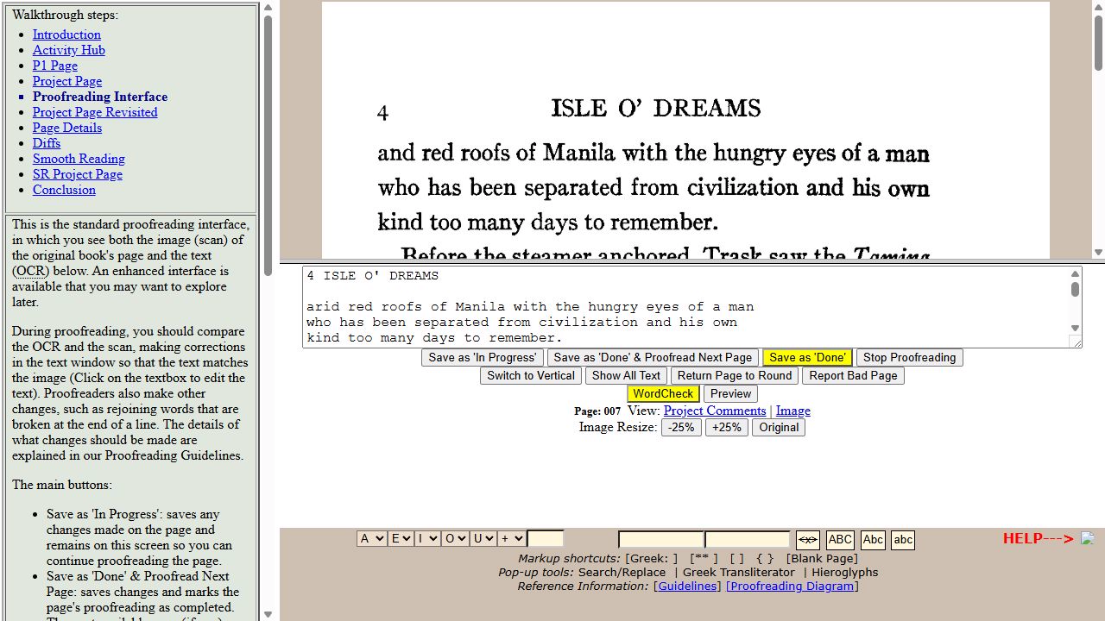Click the yellow Save as 'Done' button

pos(807,358)
